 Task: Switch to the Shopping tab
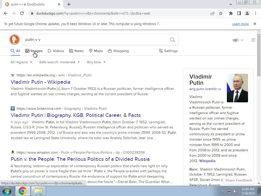point(118,51)
